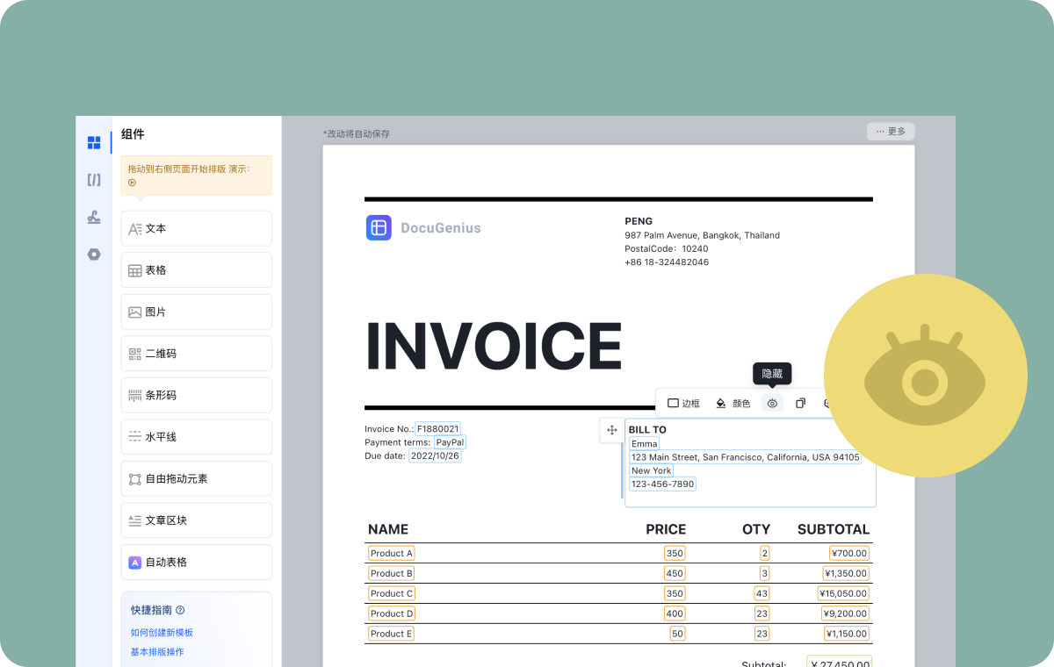Viewport: 1054px width, 667px height.
Task: Select the phone field 123-456-7890
Action: click(x=663, y=484)
